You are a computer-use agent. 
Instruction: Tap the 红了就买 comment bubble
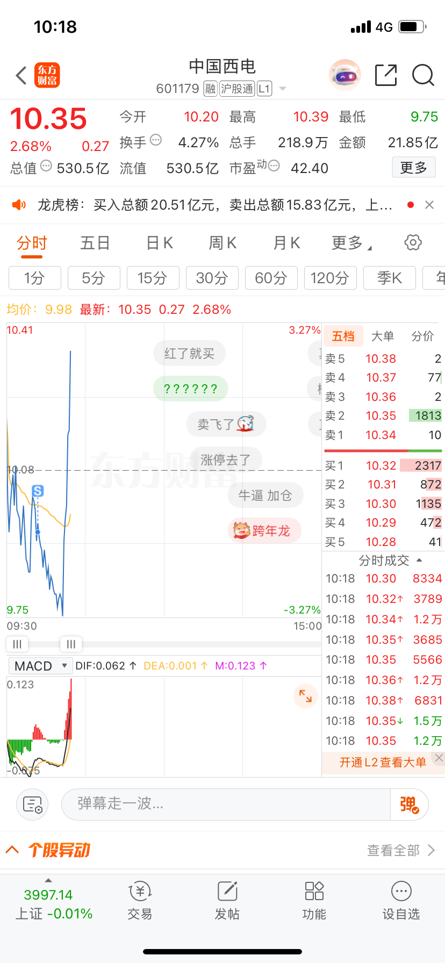pyautogui.click(x=189, y=353)
